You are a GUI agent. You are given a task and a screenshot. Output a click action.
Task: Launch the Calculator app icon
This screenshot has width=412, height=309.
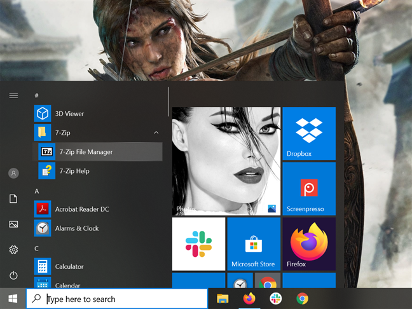[43, 266]
